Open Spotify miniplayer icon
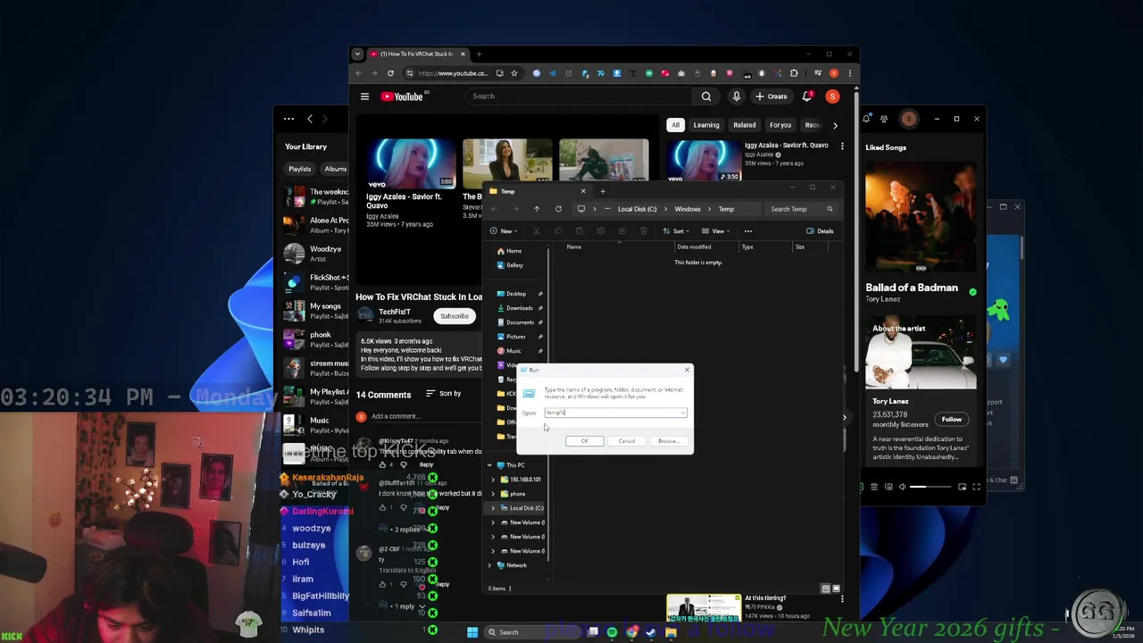The image size is (1143, 643). 962,487
